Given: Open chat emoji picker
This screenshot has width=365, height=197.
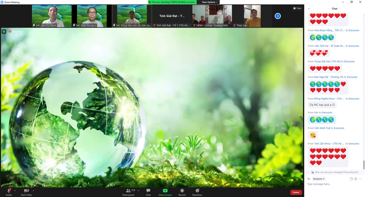Looking at the screenshot, I should pos(356,179).
